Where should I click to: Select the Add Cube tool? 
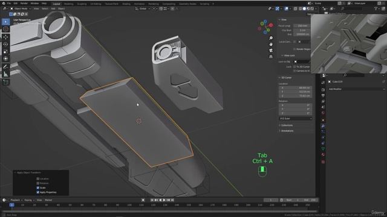5,82
